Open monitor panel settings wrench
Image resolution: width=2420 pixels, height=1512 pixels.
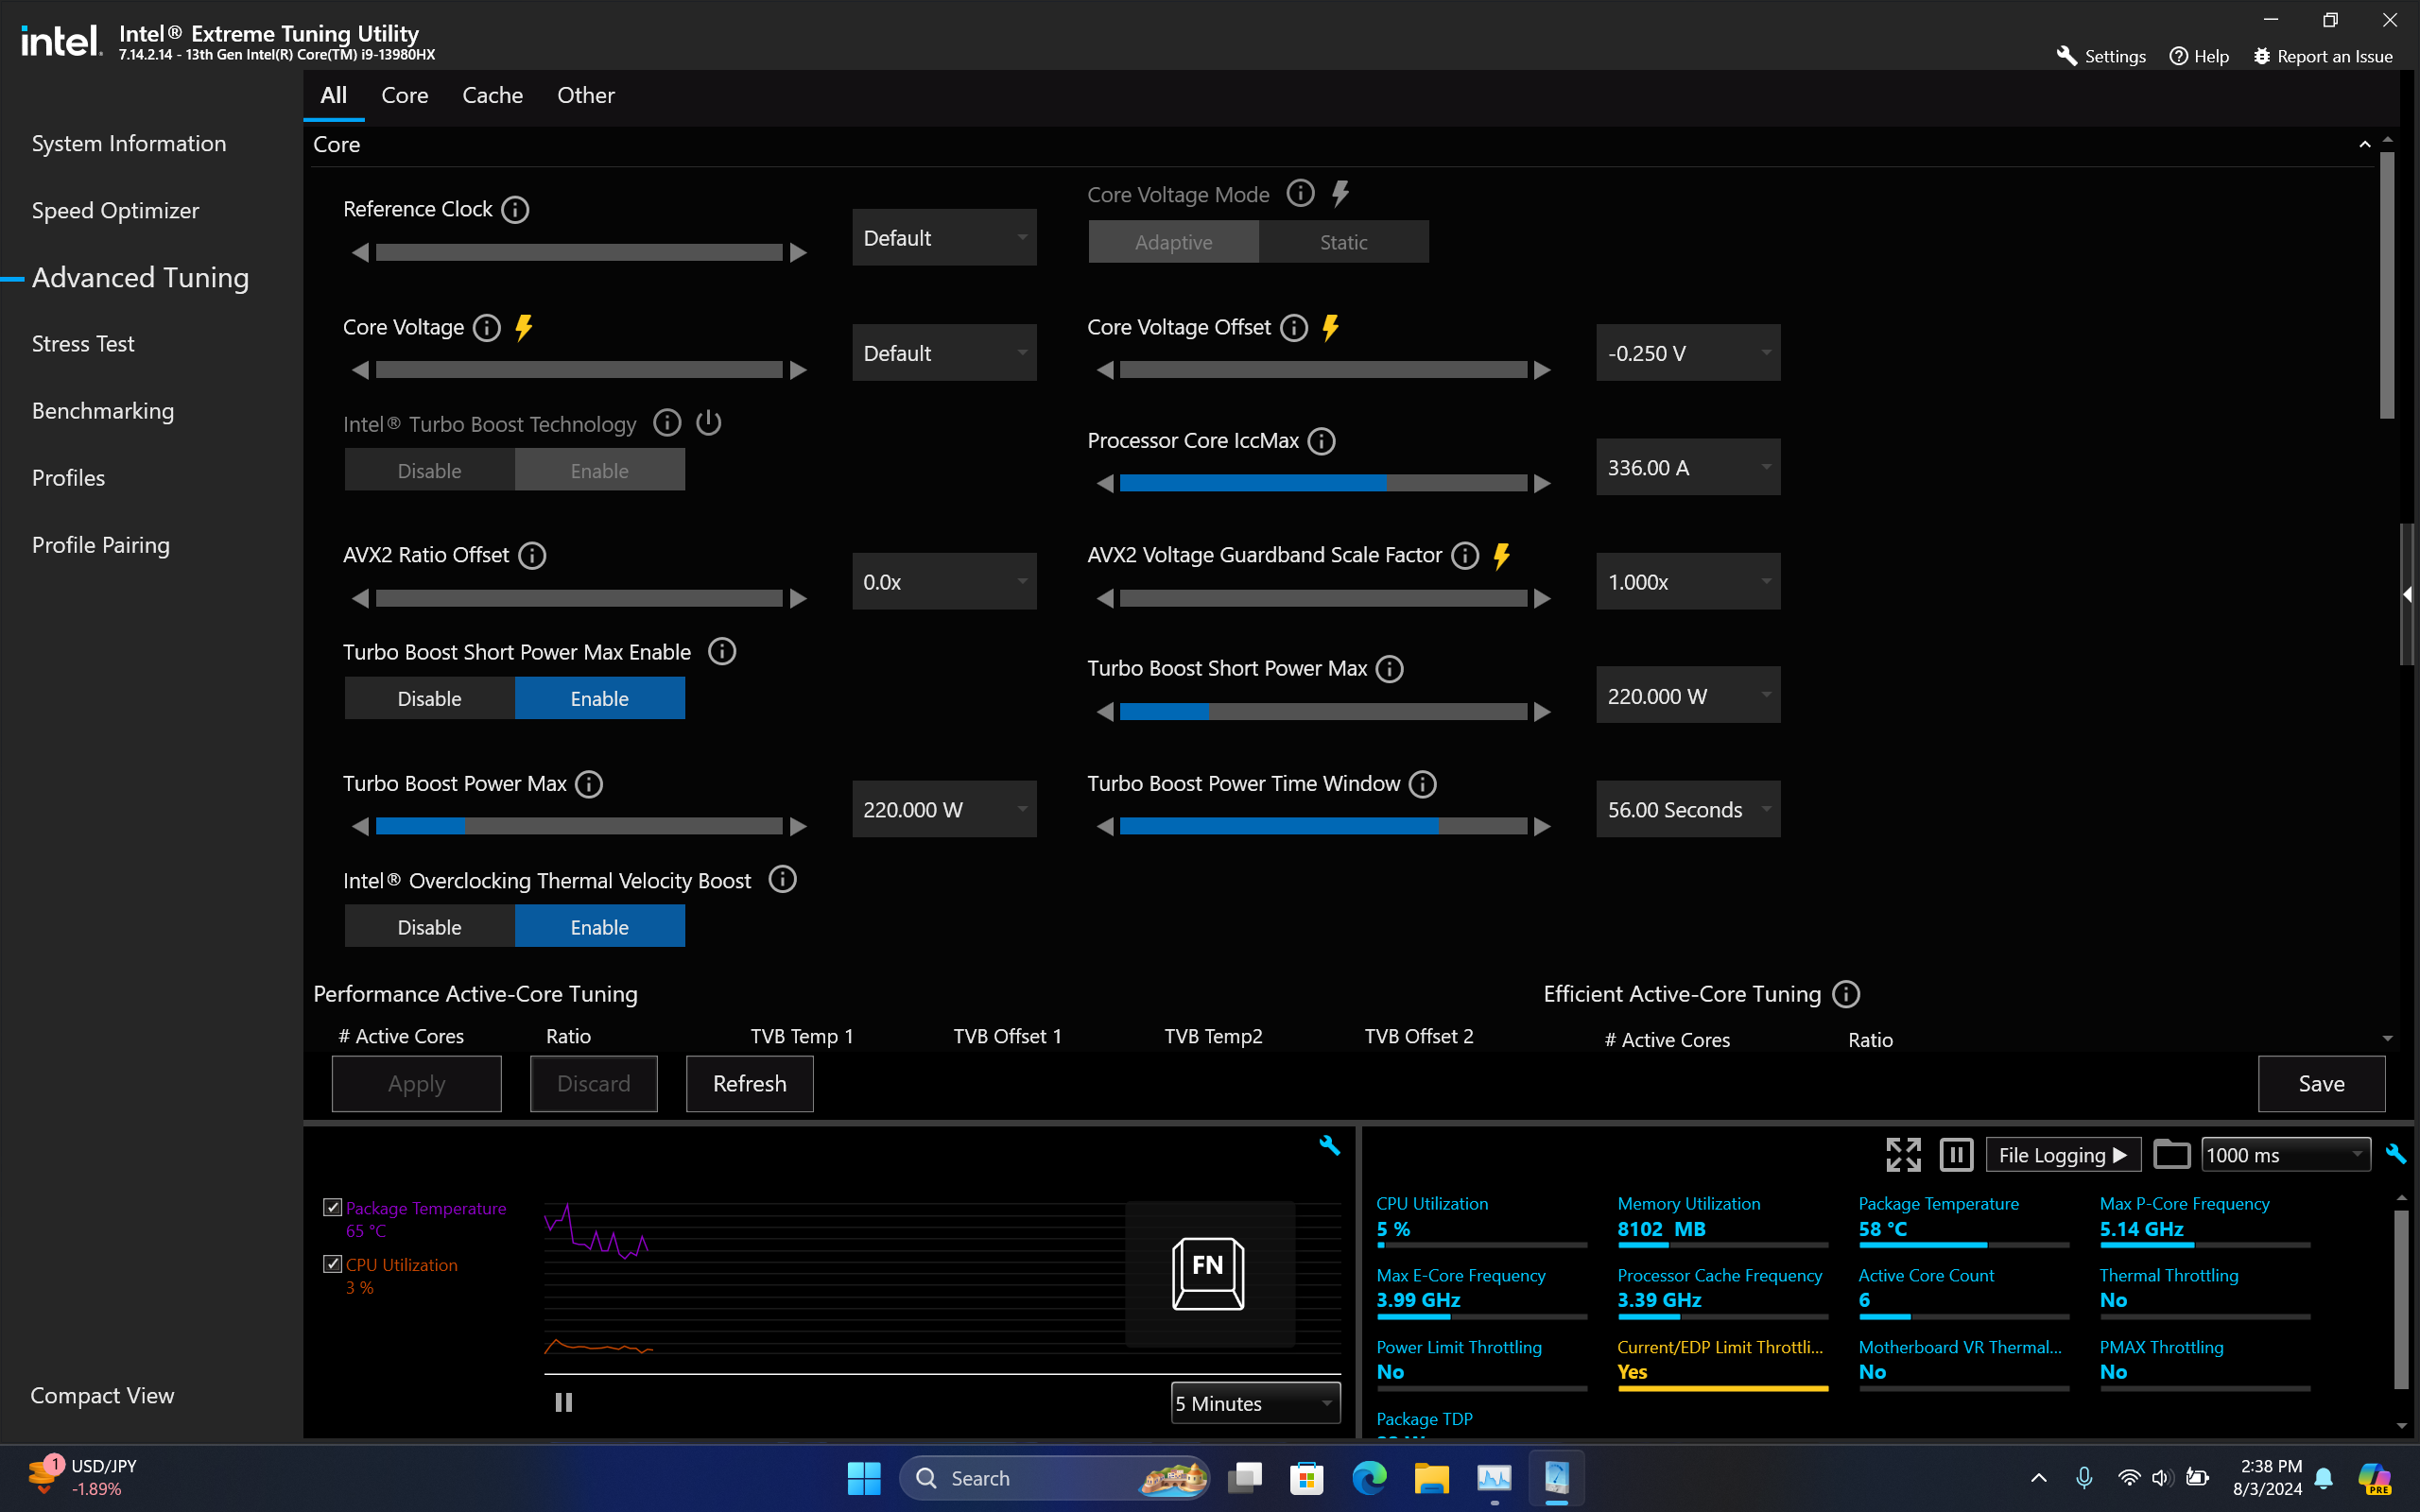point(2395,1154)
